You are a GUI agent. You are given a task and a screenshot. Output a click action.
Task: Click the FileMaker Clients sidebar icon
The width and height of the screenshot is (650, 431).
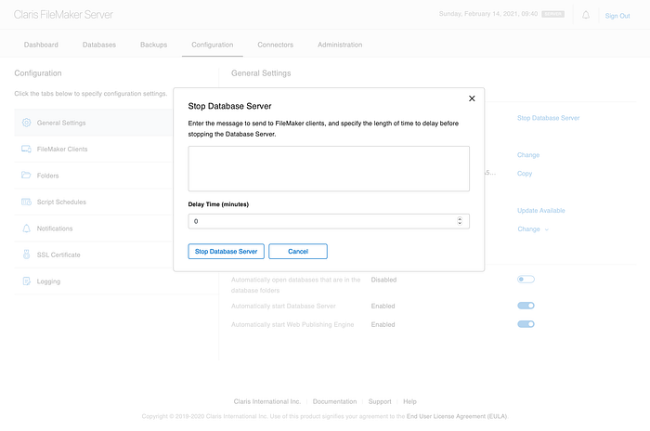click(26, 149)
